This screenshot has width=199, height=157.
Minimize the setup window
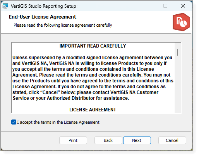pyautogui.click(x=148, y=6)
